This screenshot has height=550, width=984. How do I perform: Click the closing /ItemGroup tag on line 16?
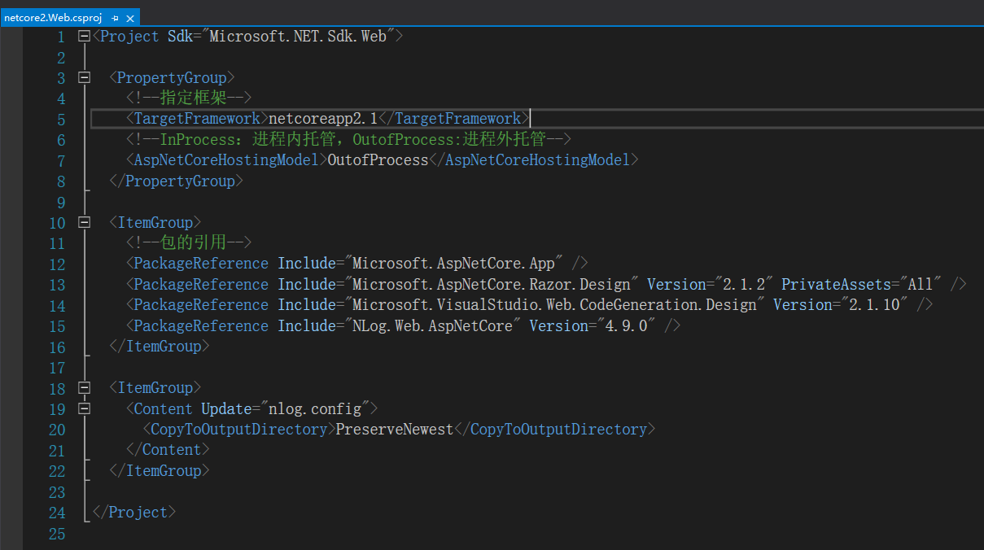[x=160, y=347]
